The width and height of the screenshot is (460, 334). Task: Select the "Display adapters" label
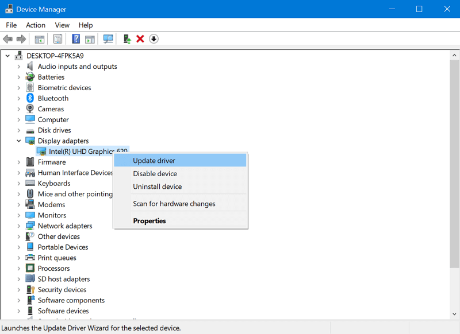[63, 141]
